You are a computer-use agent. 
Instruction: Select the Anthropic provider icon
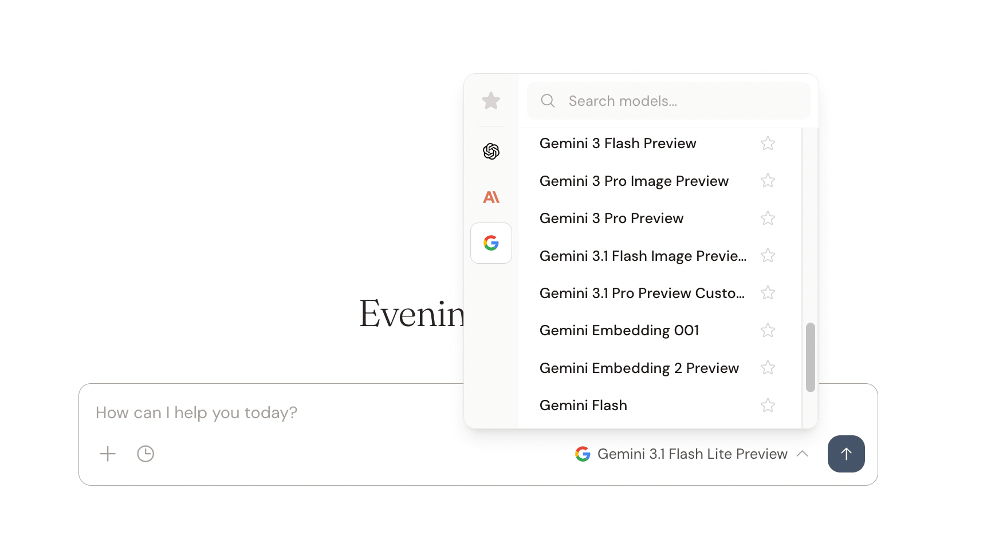[x=491, y=197]
